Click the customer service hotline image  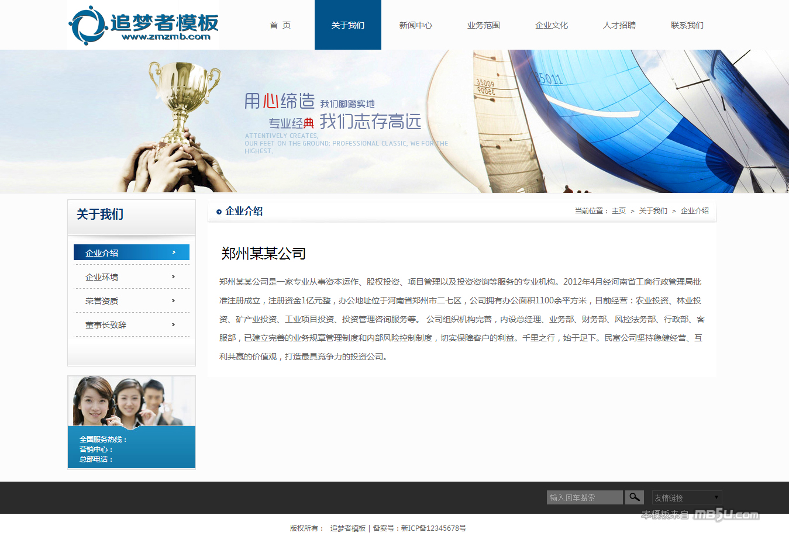[x=132, y=421]
